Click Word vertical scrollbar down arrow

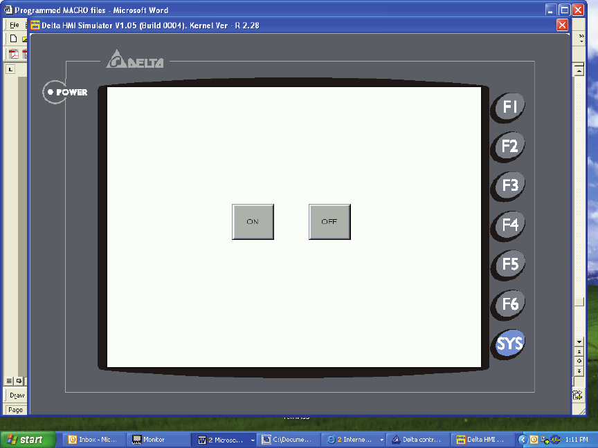579,342
